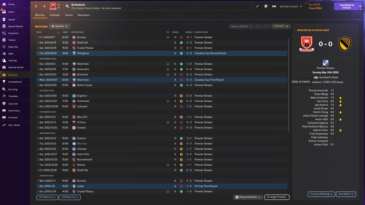Image resolution: width=365 pixels, height=205 pixels.
Task: Click the View Match button
Action: [346, 194]
